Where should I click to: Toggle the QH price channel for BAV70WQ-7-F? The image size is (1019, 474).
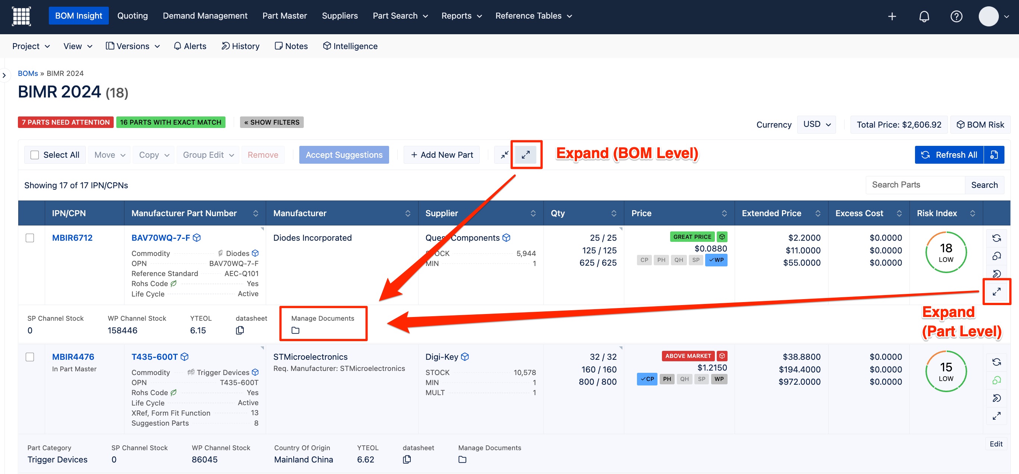[679, 260]
